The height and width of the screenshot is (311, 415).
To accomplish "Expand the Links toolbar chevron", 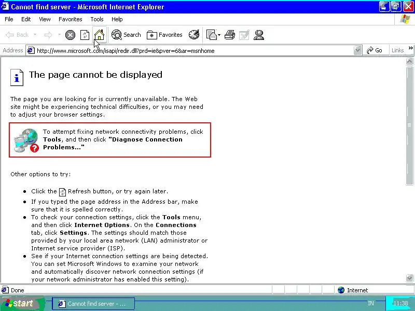I will (x=410, y=48).
